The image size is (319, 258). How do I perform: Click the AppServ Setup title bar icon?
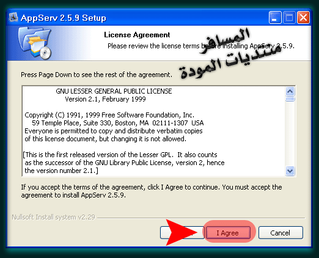13,18
